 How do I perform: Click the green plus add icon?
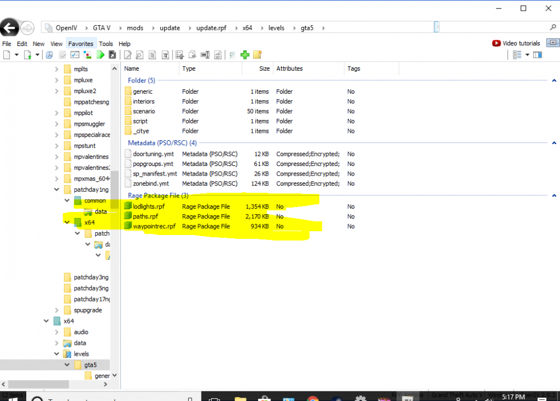click(245, 55)
